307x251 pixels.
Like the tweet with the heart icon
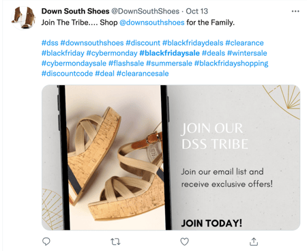(184, 241)
